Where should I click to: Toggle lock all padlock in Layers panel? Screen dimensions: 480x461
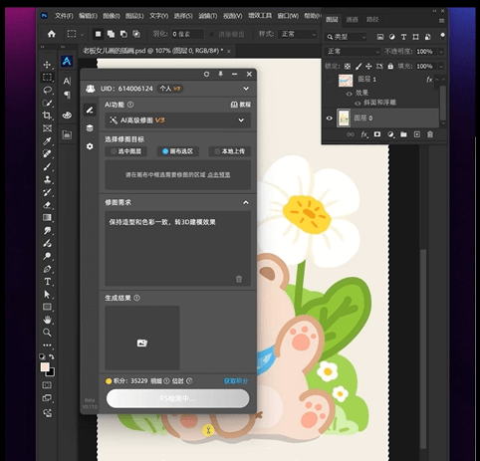tap(390, 67)
